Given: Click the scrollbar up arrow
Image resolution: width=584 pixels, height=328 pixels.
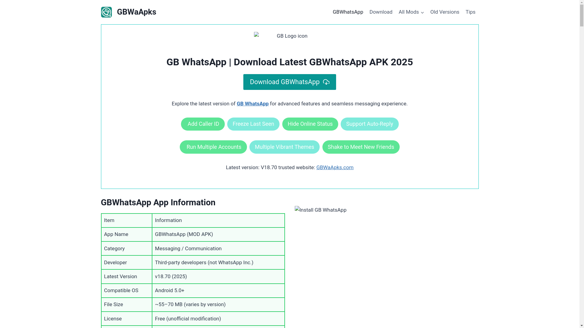Looking at the screenshot, I should (x=582, y=2).
